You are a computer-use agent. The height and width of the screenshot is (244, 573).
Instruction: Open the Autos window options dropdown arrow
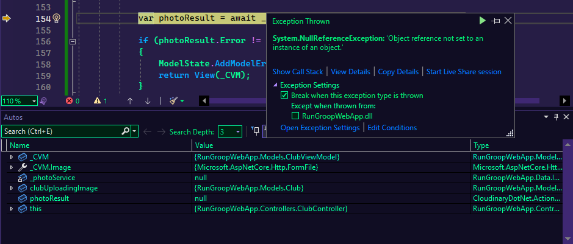546,117
